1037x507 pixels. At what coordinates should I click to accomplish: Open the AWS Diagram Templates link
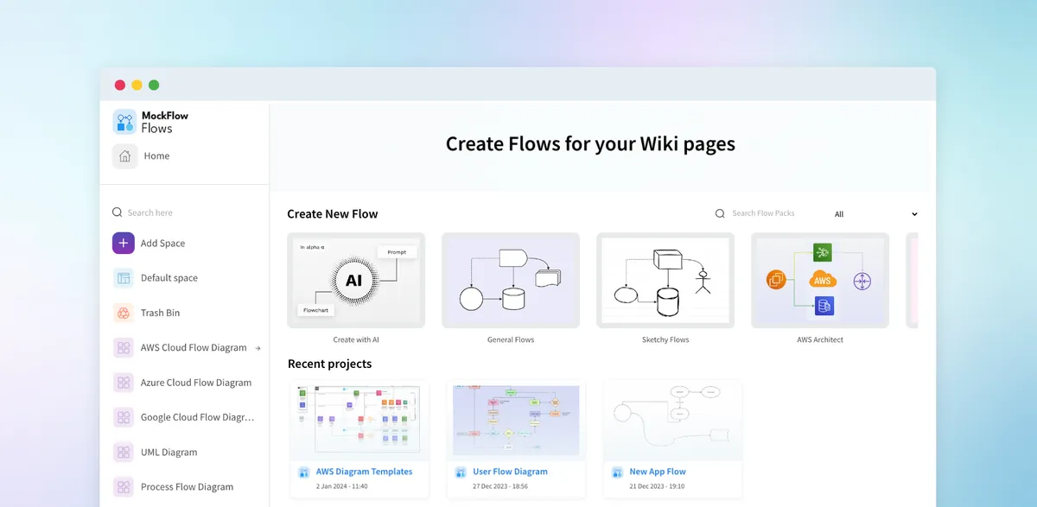(x=364, y=472)
